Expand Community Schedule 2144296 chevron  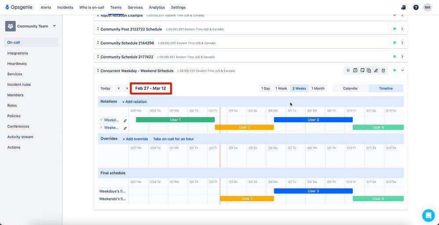(402, 43)
